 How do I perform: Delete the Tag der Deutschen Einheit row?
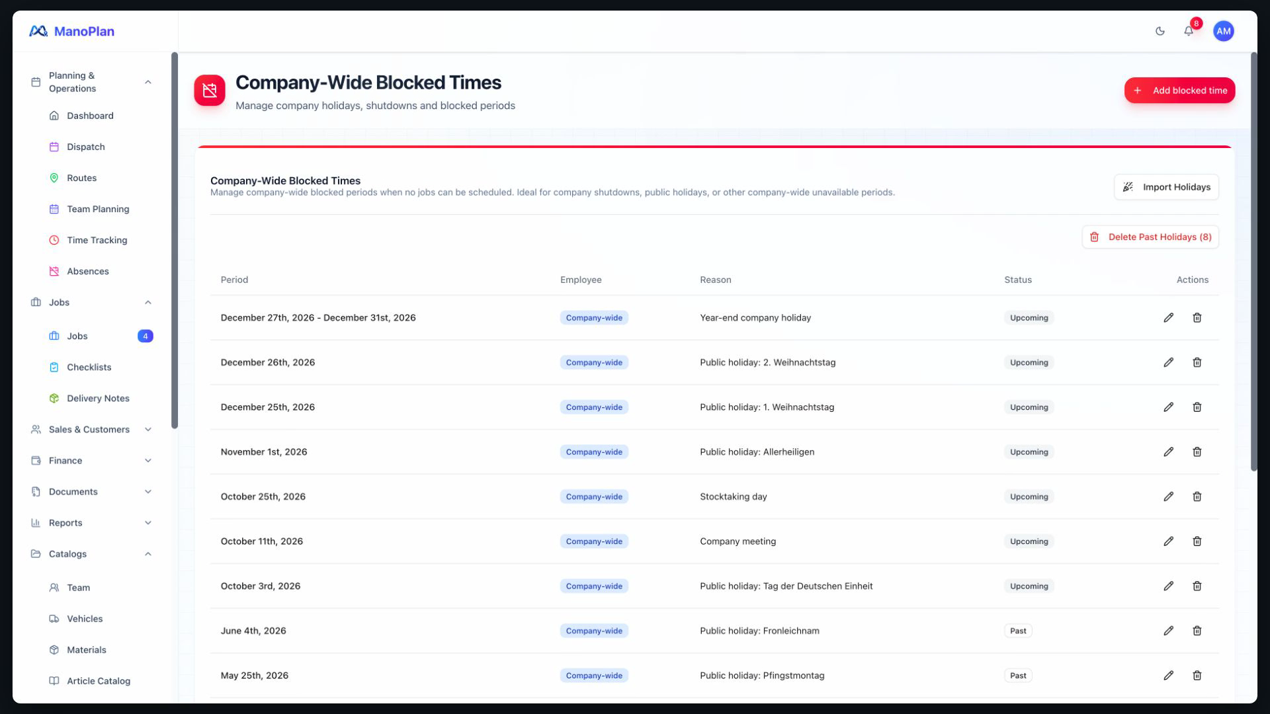coord(1197,586)
